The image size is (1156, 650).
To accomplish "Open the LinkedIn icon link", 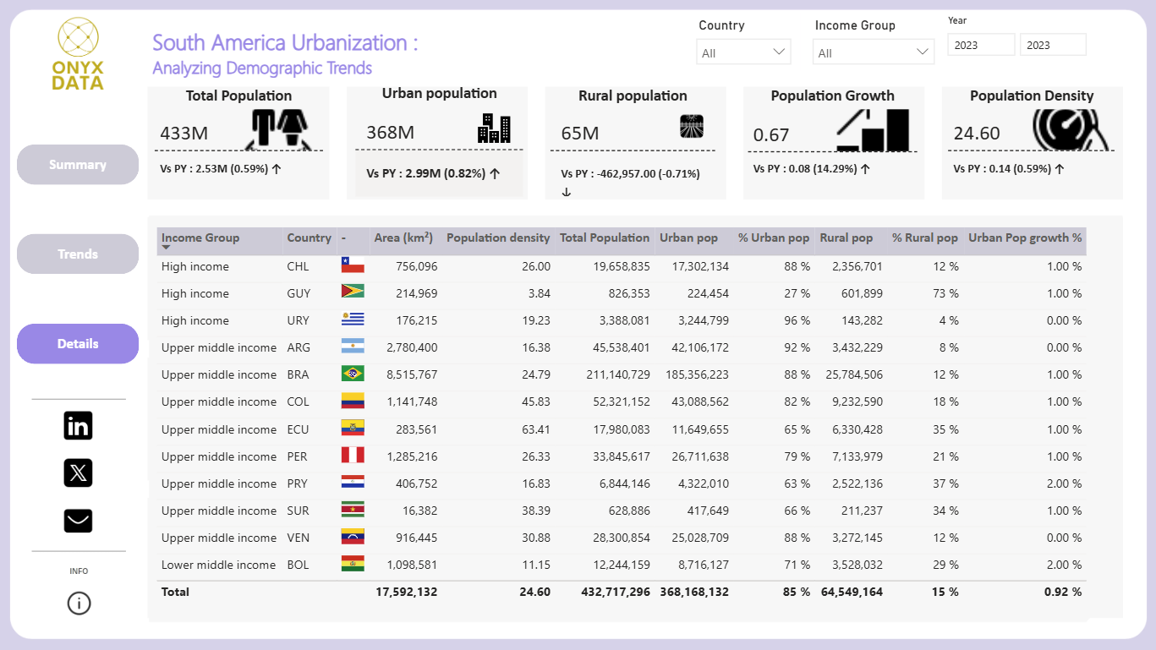I will (78, 425).
